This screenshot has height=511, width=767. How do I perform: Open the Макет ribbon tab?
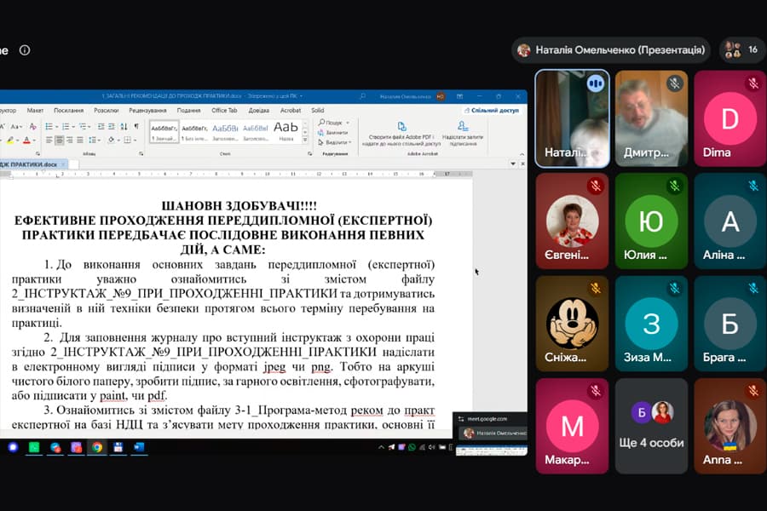(x=35, y=111)
